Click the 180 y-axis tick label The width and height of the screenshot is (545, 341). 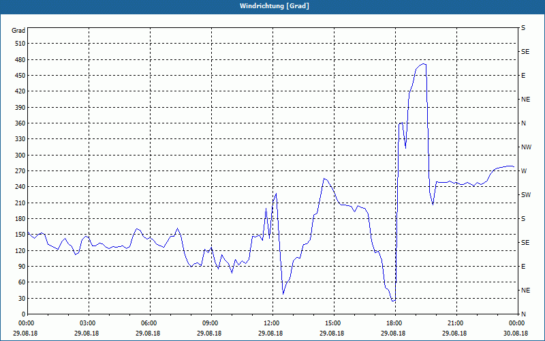tap(20, 219)
